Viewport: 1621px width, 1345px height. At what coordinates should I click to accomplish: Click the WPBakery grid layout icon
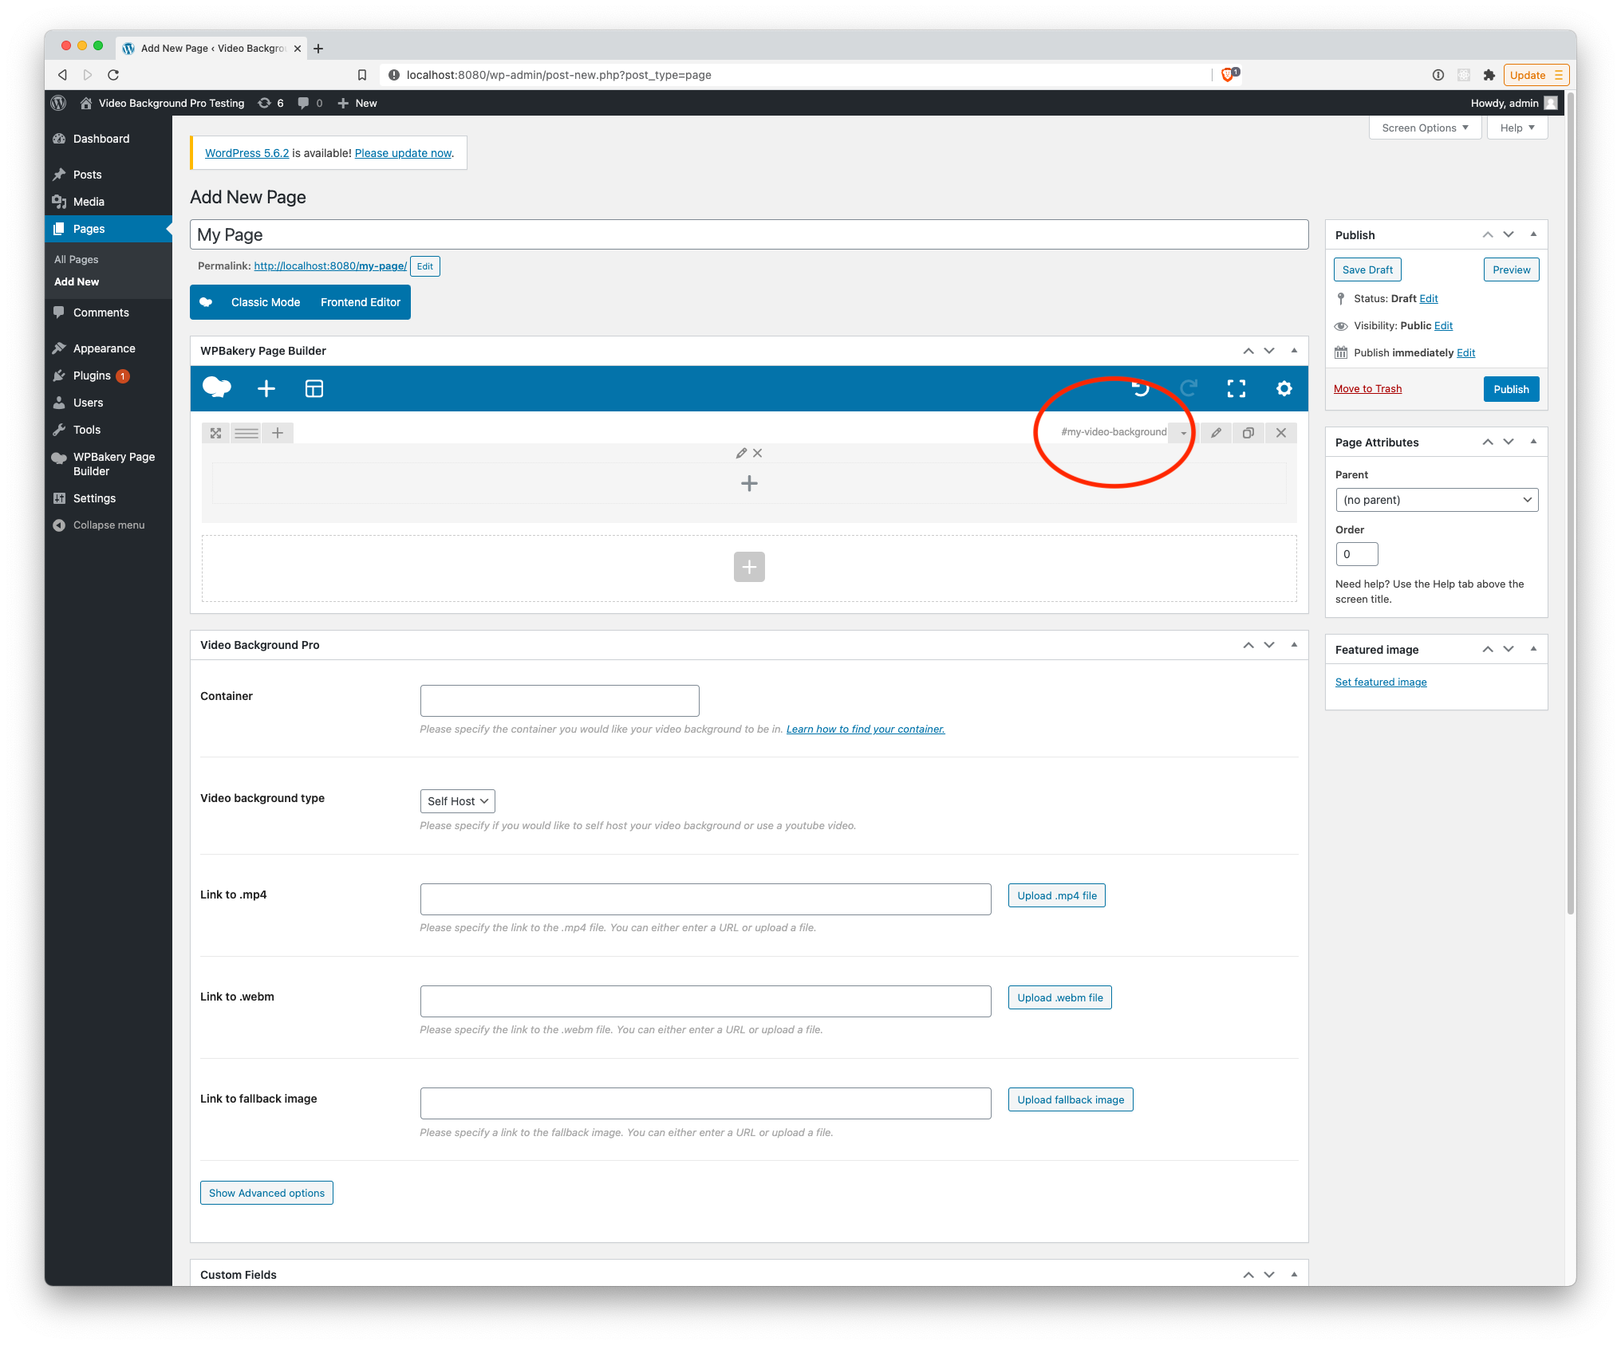[315, 389]
